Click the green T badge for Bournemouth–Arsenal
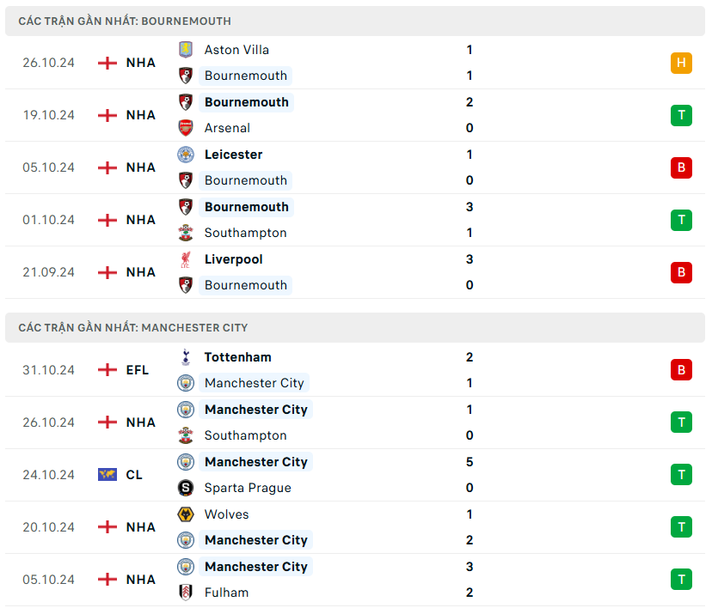Viewport: 712px width, 614px height. 681,115
